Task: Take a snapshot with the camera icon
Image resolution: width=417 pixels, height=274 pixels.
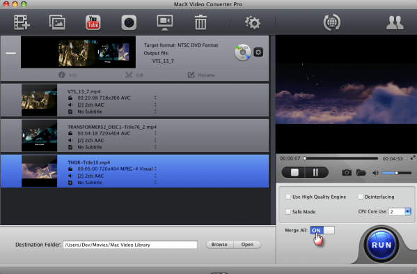Action: point(347,172)
